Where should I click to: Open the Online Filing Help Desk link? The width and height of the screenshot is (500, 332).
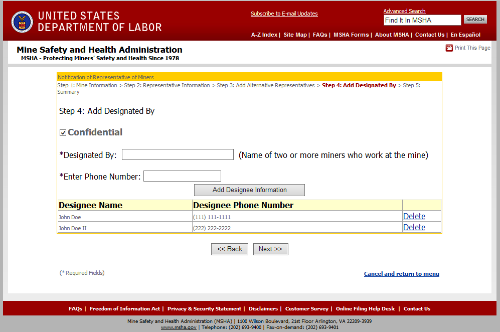coord(365,309)
